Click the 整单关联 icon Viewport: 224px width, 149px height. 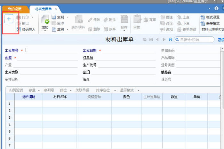tap(179, 29)
